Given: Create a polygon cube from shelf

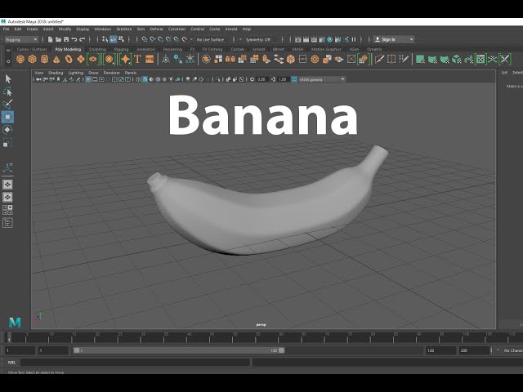Looking at the screenshot, I should pos(33,60).
